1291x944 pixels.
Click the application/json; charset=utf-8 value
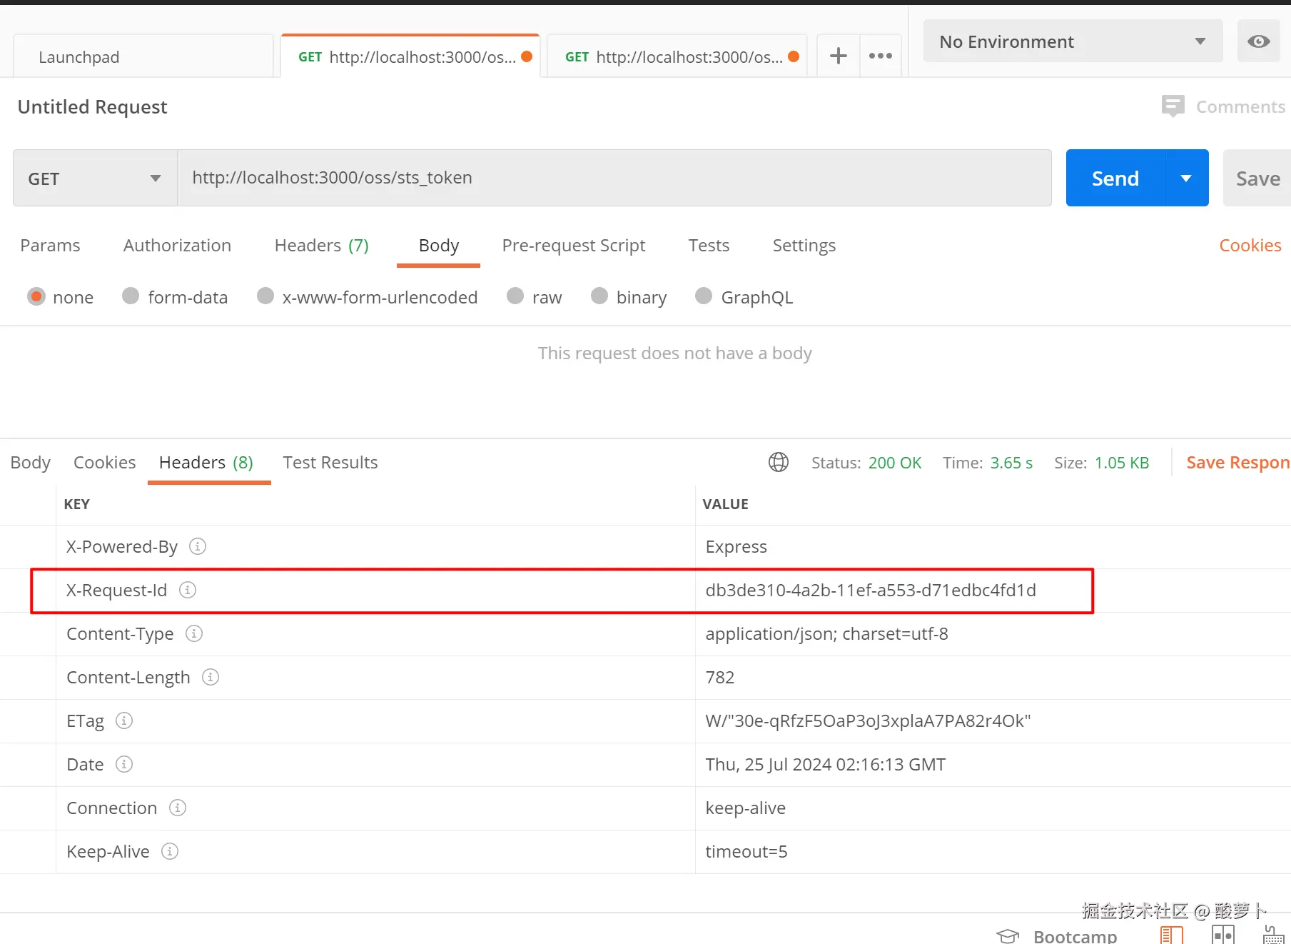(x=826, y=634)
